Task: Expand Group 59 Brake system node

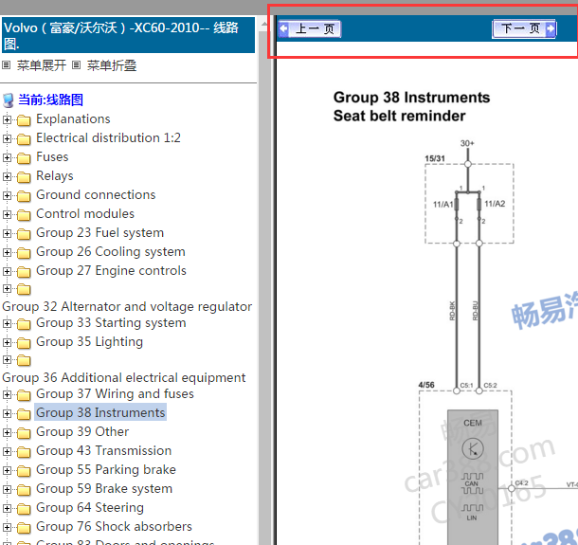Action: coord(7,489)
